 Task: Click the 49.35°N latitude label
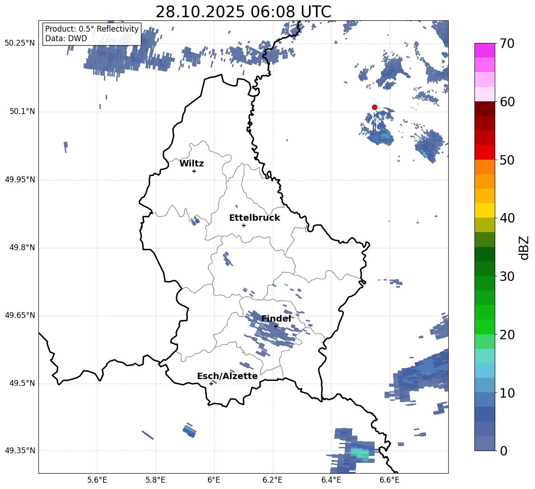tap(20, 451)
